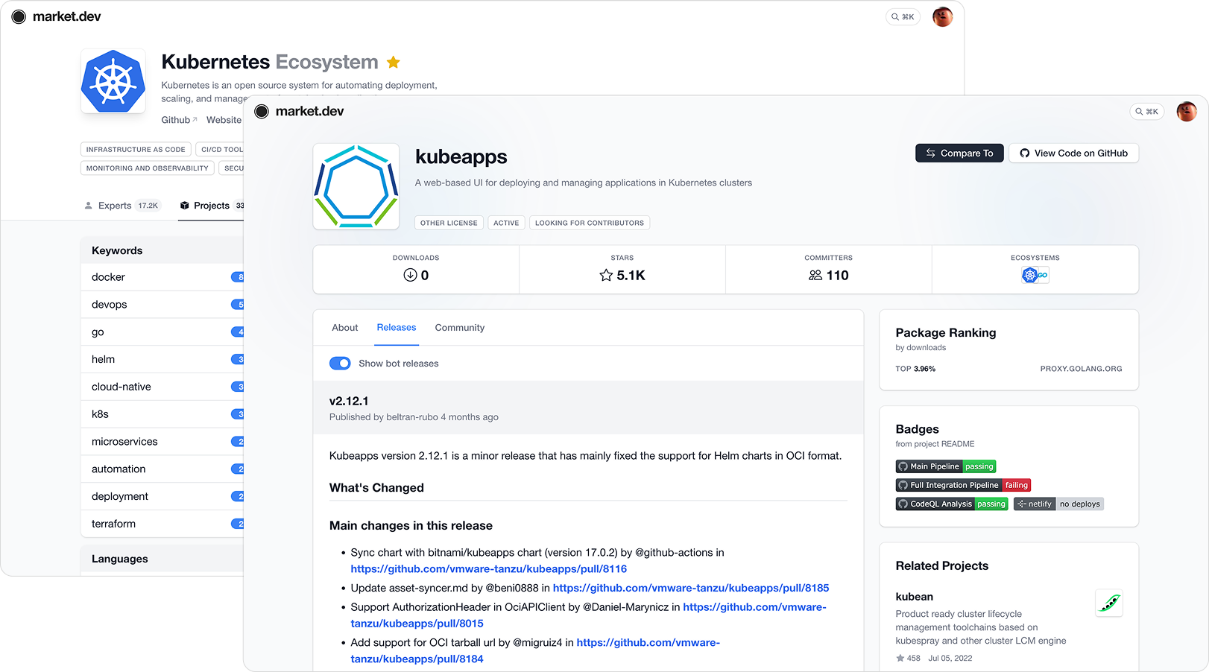The height and width of the screenshot is (672, 1209).
Task: Click the CI/CD TOOL tag
Action: point(221,150)
